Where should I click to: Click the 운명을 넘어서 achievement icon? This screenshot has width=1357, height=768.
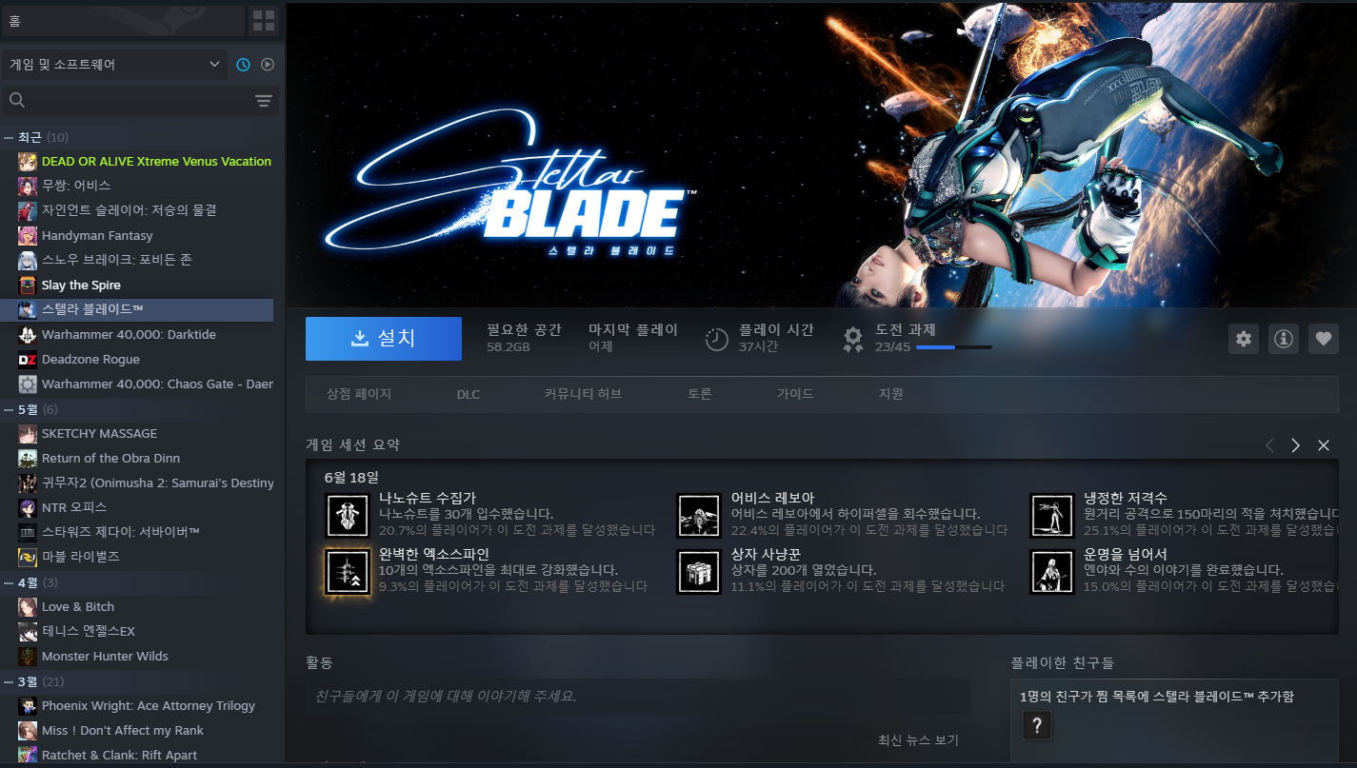pyautogui.click(x=1051, y=572)
